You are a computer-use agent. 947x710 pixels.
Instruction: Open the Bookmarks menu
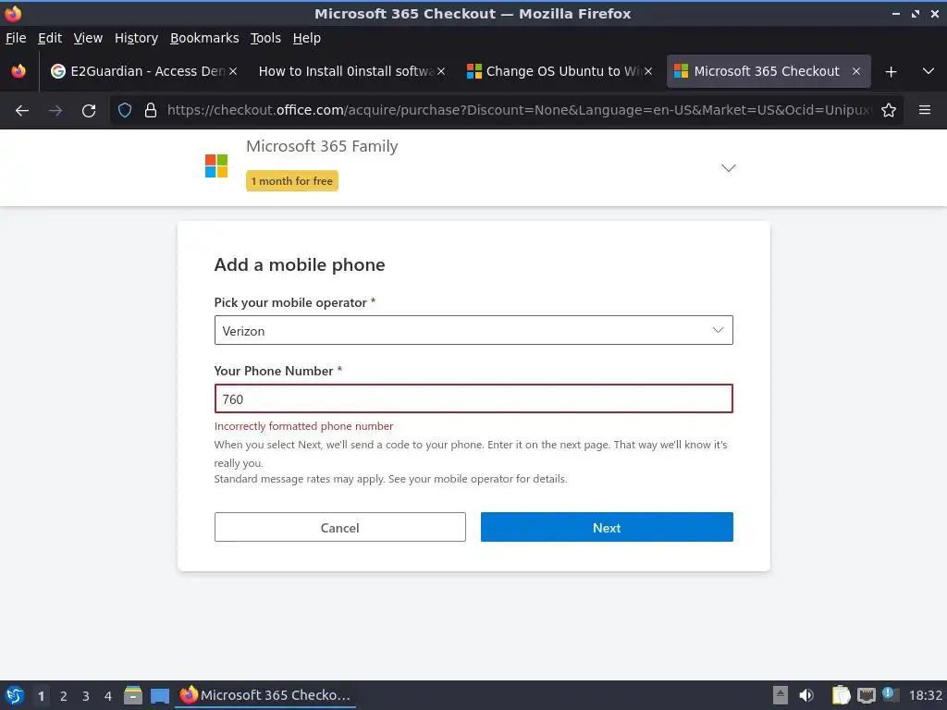tap(204, 38)
